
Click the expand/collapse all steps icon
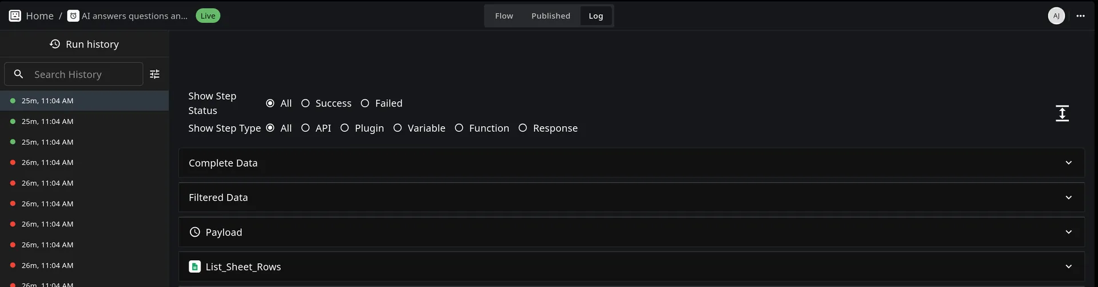pyautogui.click(x=1062, y=113)
